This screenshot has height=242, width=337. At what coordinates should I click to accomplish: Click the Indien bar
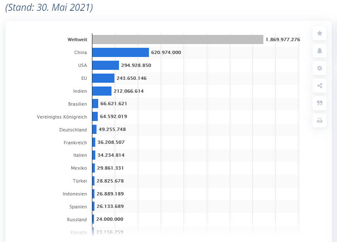tap(102, 91)
